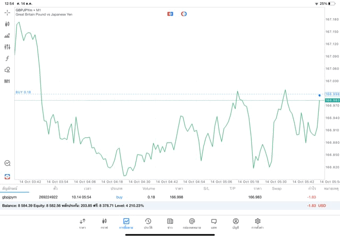Tap the magnifier chart icon in sidebar

pos(7,163)
